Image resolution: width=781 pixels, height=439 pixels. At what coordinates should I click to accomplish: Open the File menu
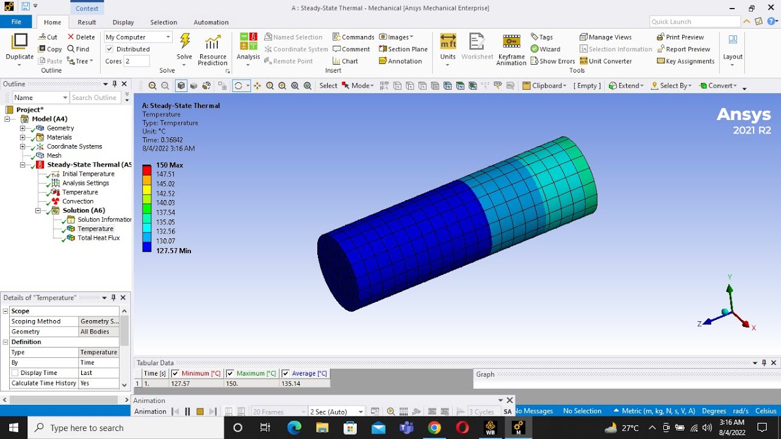[x=16, y=22]
